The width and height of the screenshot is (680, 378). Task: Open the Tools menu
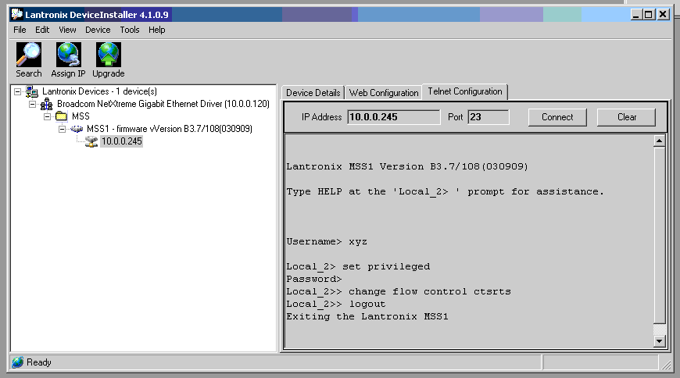click(130, 30)
